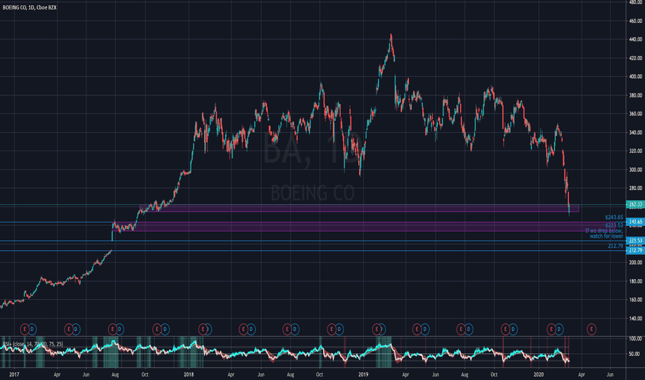Click the 460.00 price scale label
Image resolution: width=645 pixels, height=380 pixels.
(x=635, y=21)
